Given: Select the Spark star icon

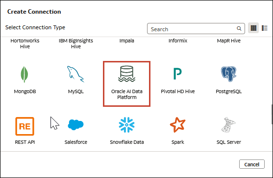Looking at the screenshot, I should click(177, 125).
